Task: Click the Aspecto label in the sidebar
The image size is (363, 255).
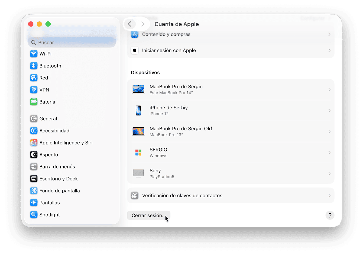Action: 49,155
